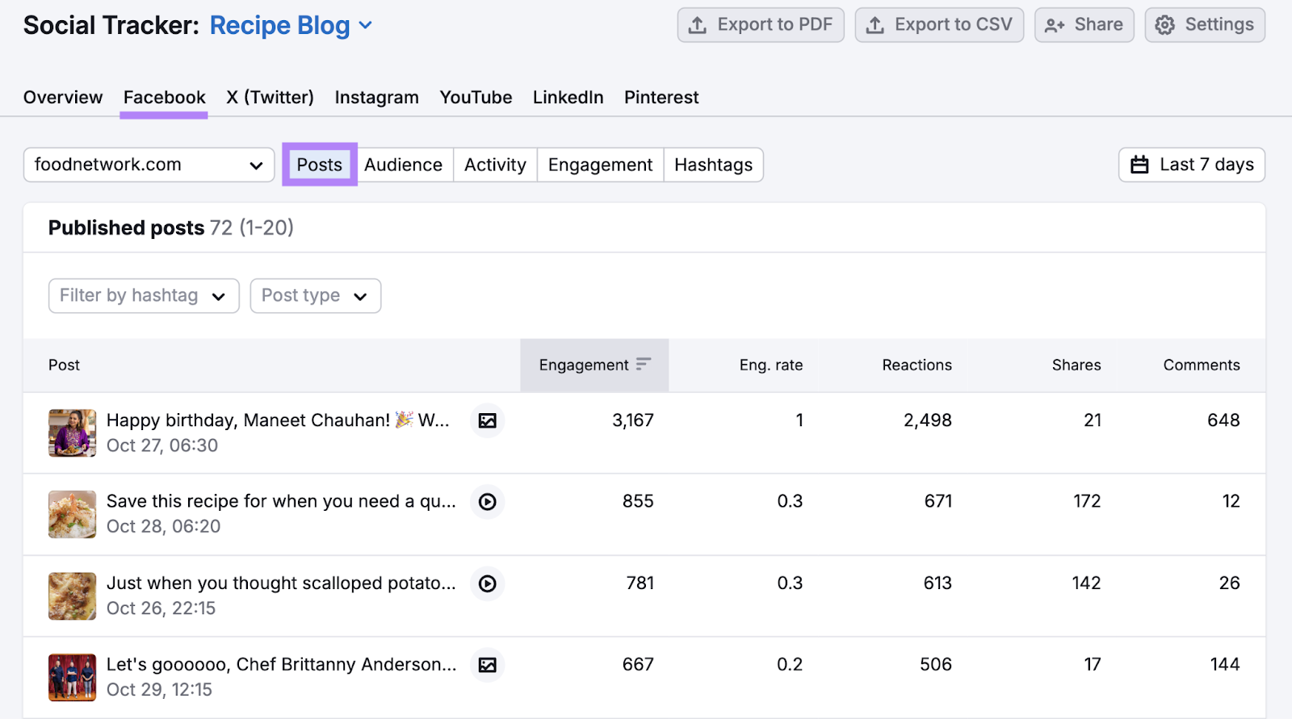Click the video icon for scalloped potato post
1292x719 pixels.
(x=487, y=583)
